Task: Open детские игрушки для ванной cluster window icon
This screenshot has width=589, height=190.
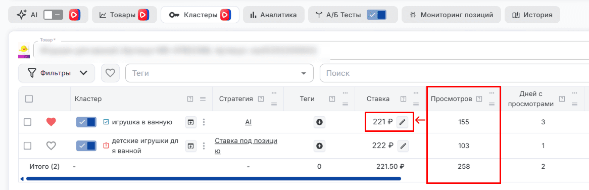Action: 191,146
